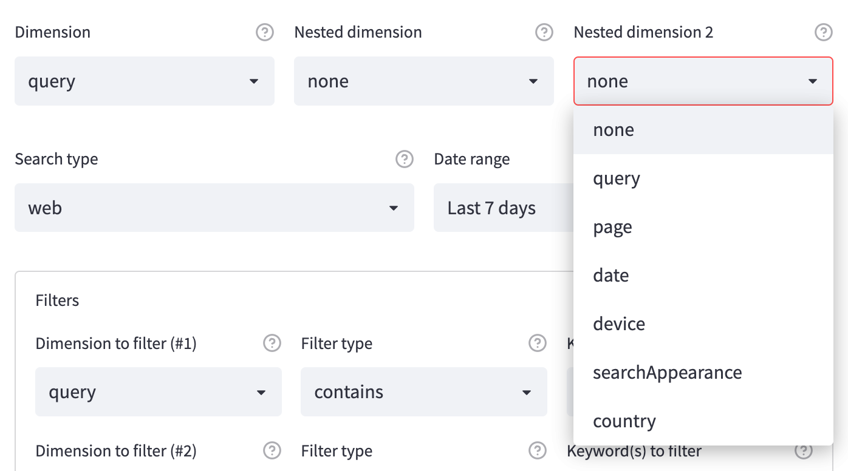This screenshot has height=471, width=848.
Task: Choose page option in the dropdown list
Action: click(x=612, y=227)
